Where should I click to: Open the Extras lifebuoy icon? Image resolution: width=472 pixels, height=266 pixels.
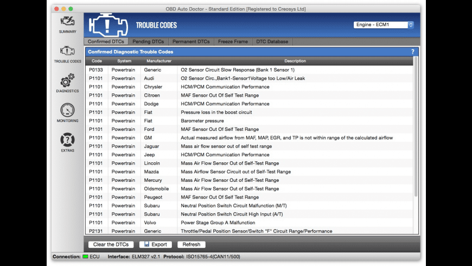pos(67,140)
